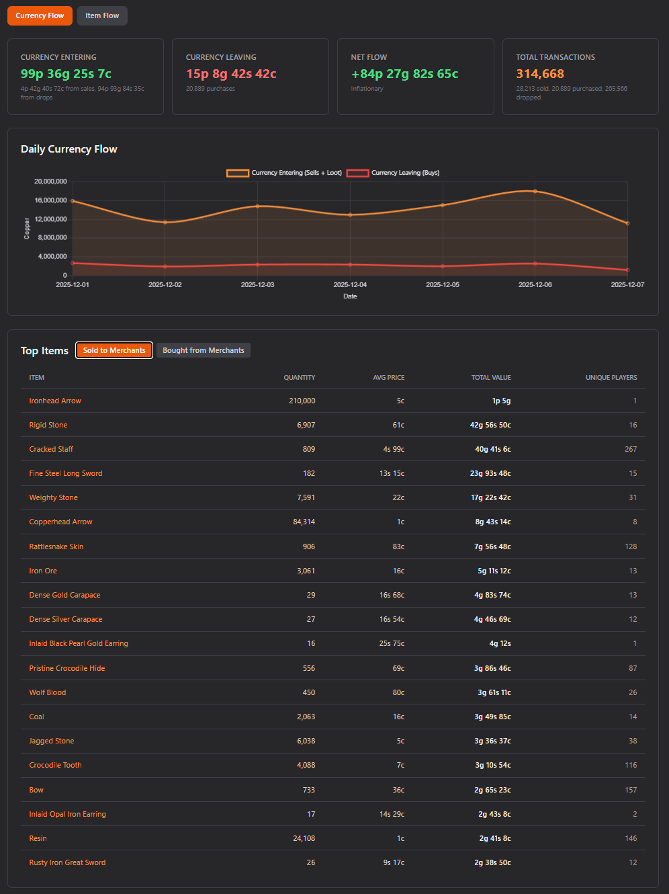Image resolution: width=669 pixels, height=894 pixels.
Task: Open the Rusty Iron Great Sword link
Action: point(68,862)
